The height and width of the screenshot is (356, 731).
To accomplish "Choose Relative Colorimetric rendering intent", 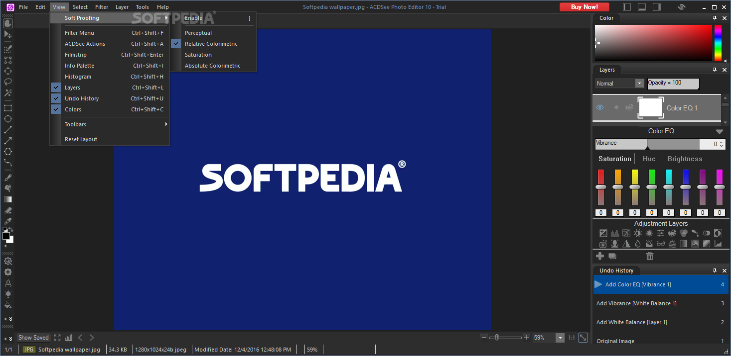I will (213, 44).
